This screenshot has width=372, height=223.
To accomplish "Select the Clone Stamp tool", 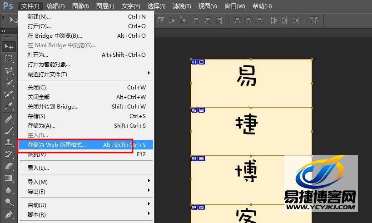I will [x=8, y=142].
